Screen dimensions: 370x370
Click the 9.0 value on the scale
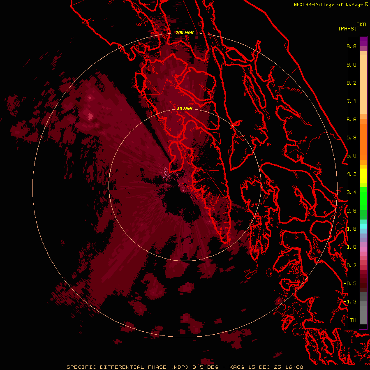pos(351,65)
